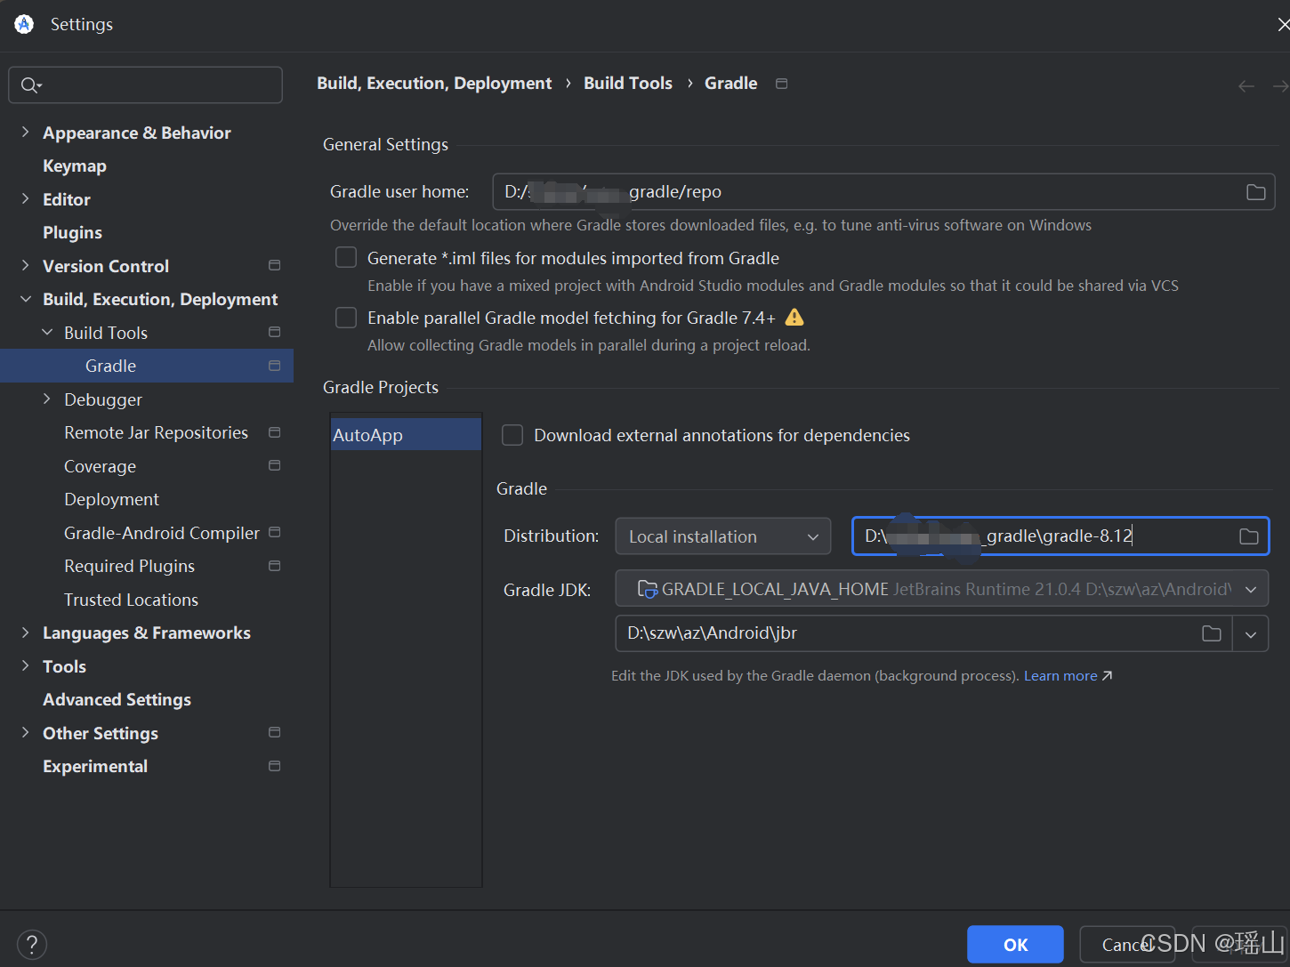Open help with the question mark button
This screenshot has width=1290, height=967.
pyautogui.click(x=32, y=945)
